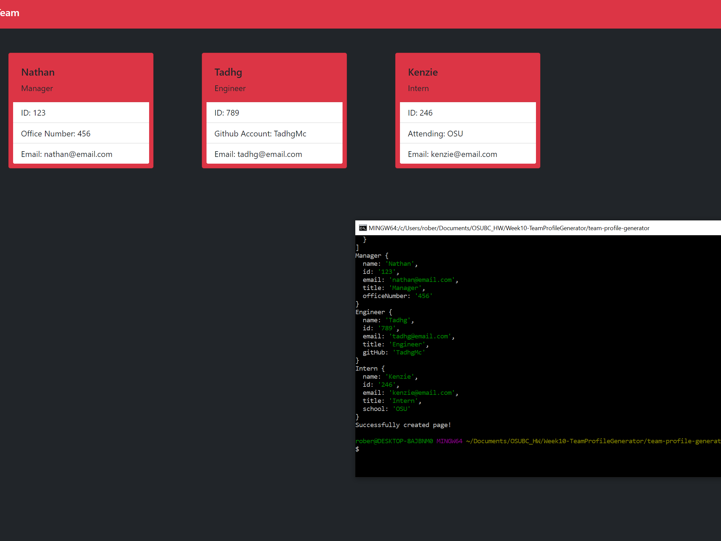721x541 pixels.
Task: Select the Manager role subtitle
Action: (37, 88)
